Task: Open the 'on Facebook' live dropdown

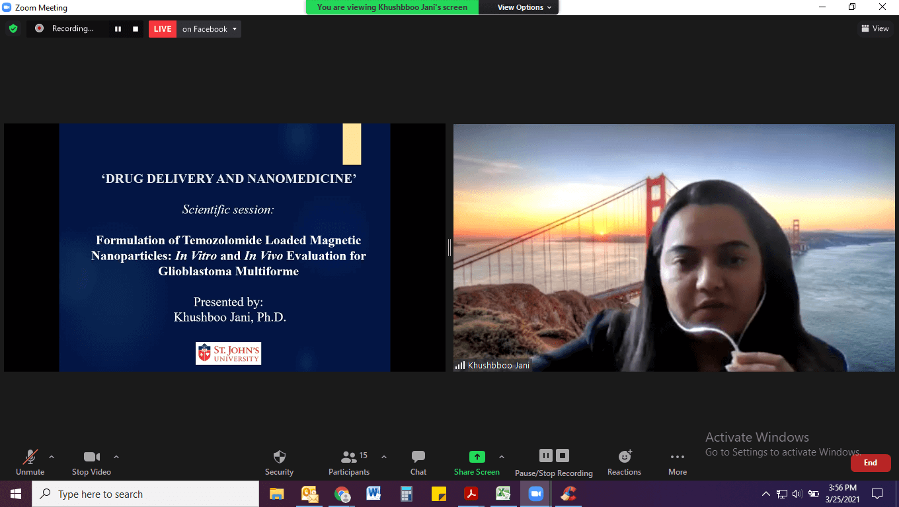Action: tap(209, 29)
